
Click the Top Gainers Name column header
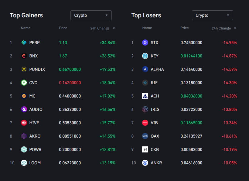26,28
